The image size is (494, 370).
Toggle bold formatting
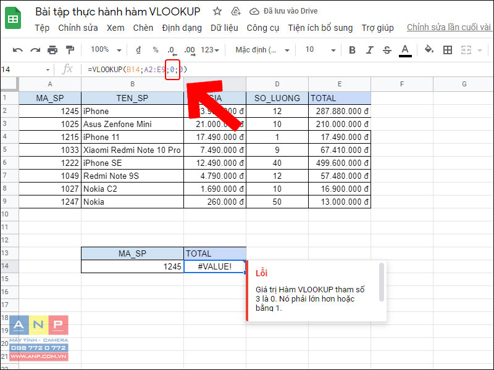[352, 50]
